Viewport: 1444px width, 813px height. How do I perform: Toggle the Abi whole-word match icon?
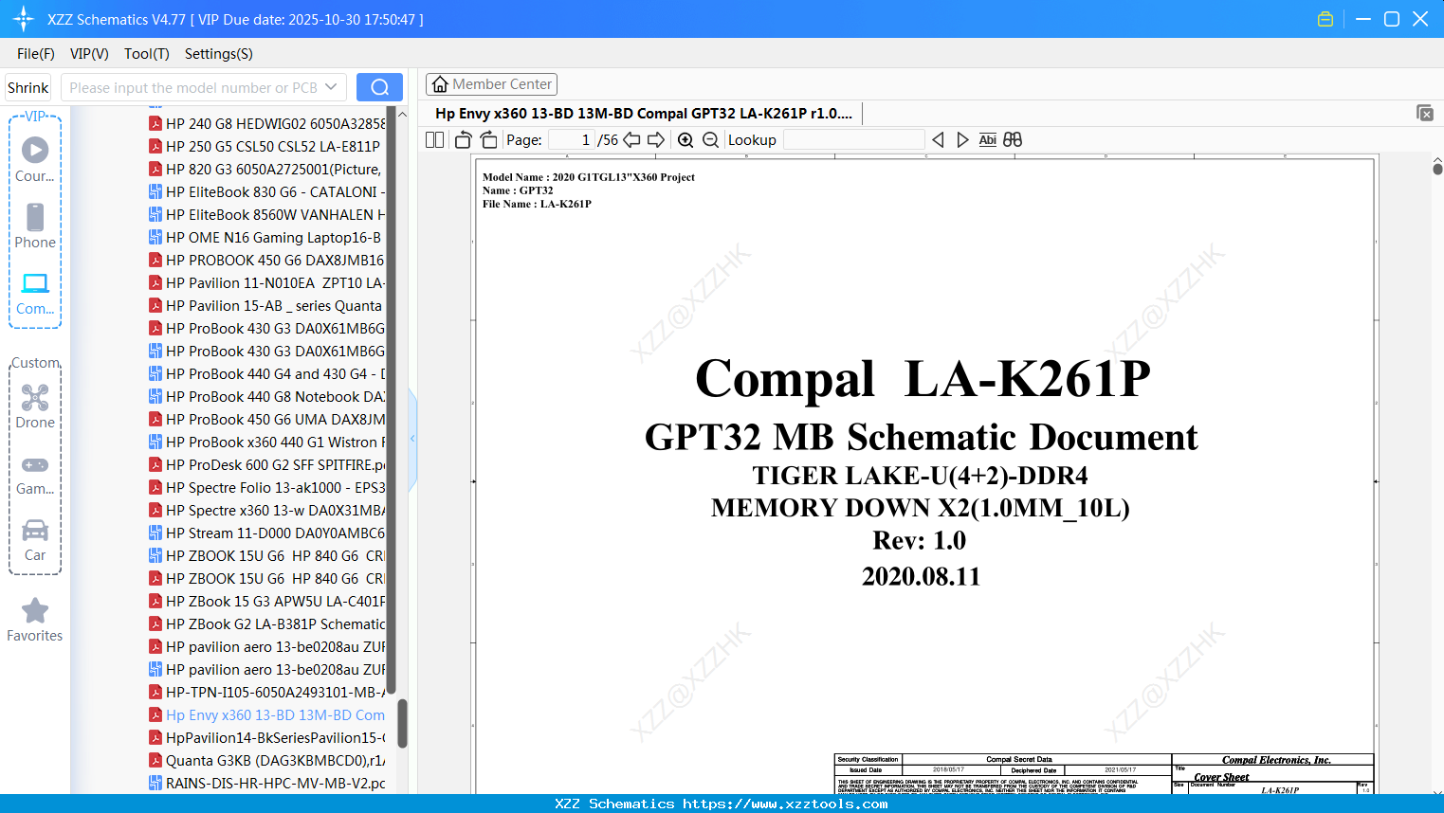point(987,139)
